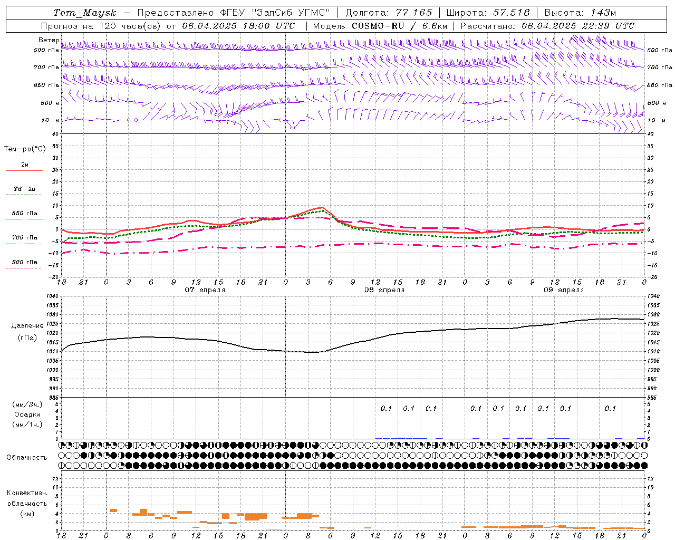
Task: Click pink dashed line sample under 500 гПа legend
Action: pyautogui.click(x=24, y=268)
